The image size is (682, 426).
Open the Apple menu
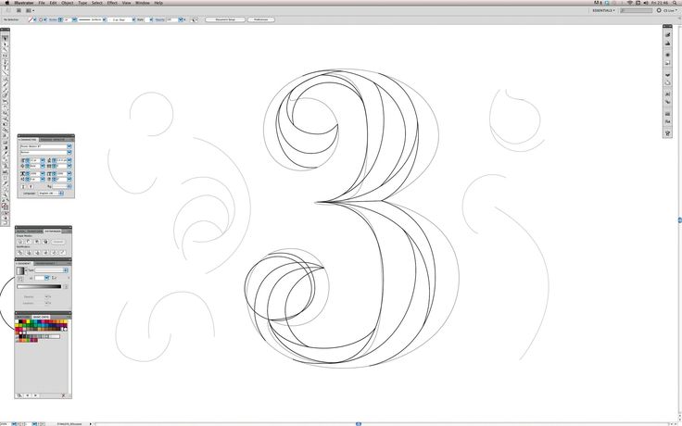(x=7, y=3)
